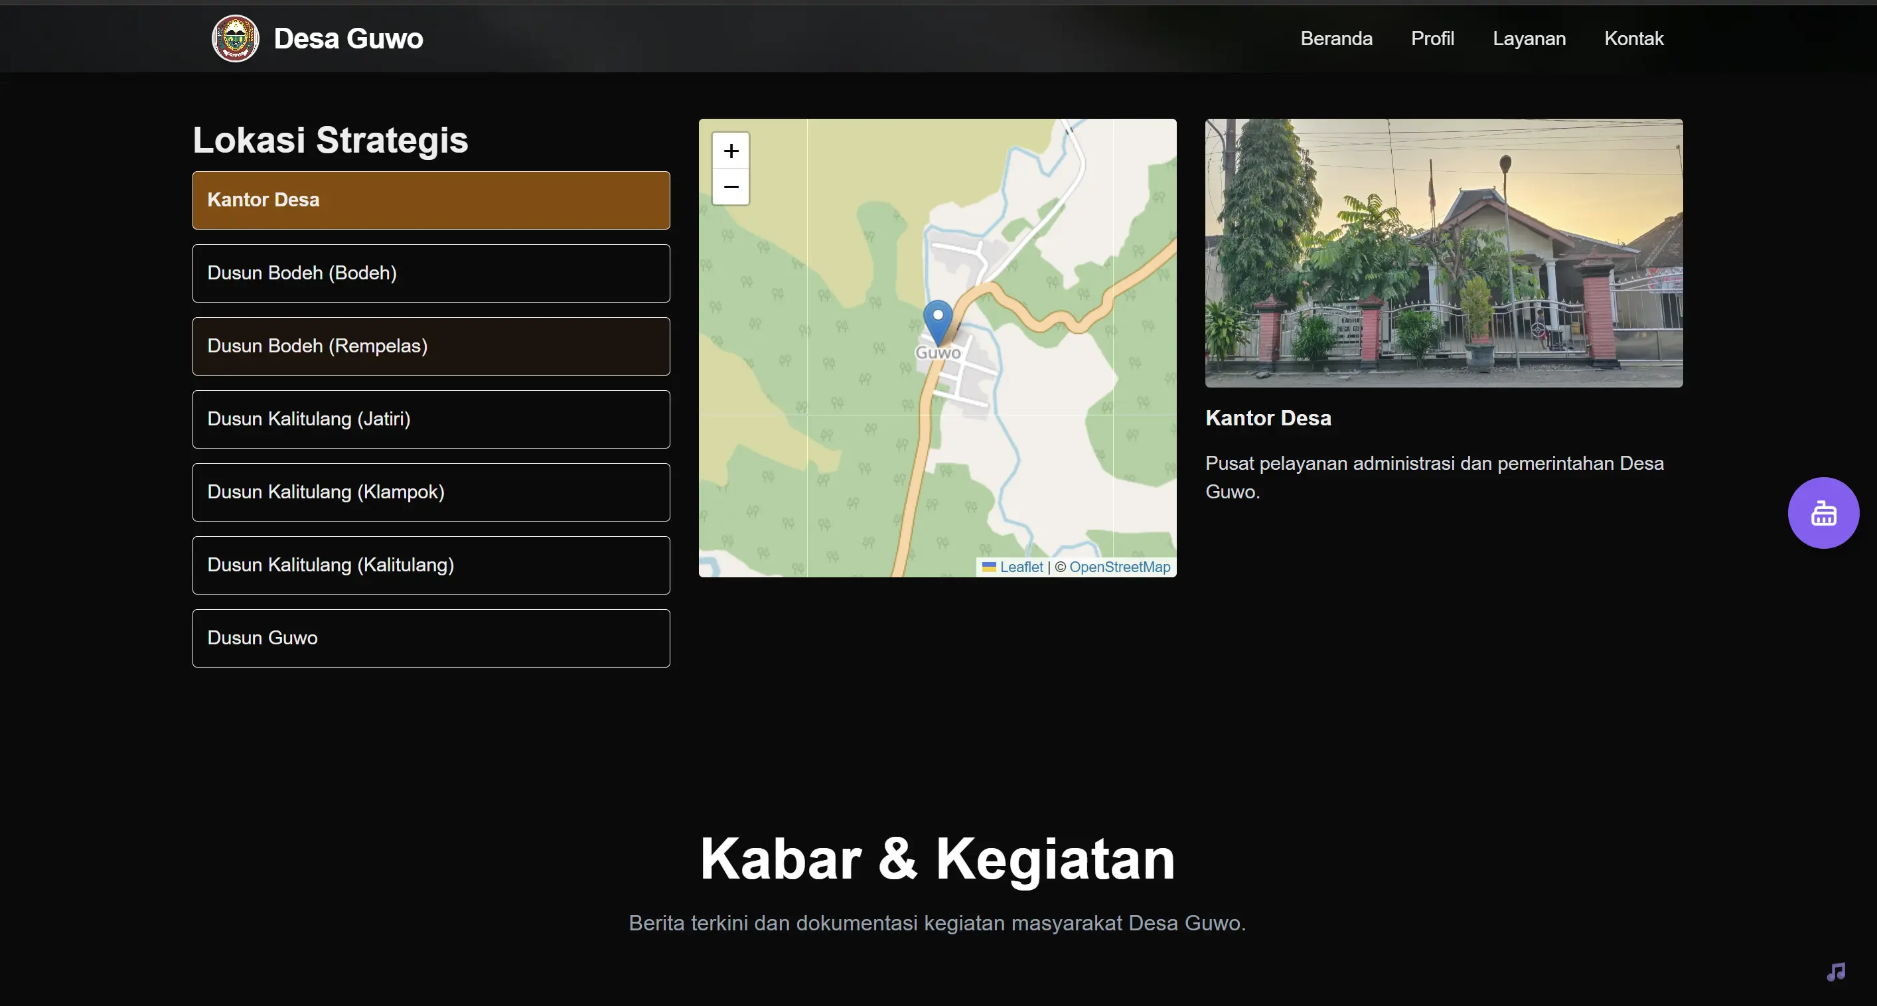Zoom in on the map
Screen dimensions: 1877x1006
pyautogui.click(x=731, y=151)
